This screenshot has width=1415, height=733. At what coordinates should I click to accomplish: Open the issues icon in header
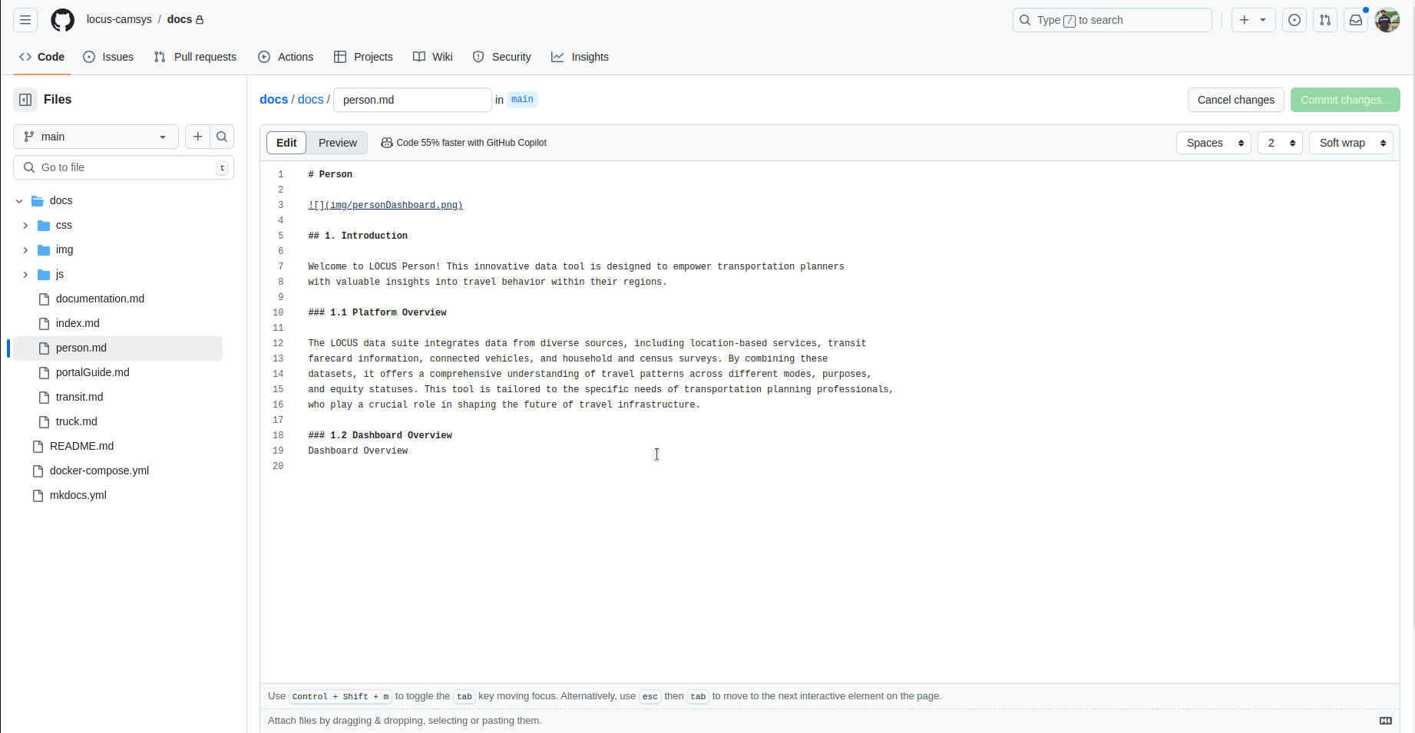(x=1294, y=20)
